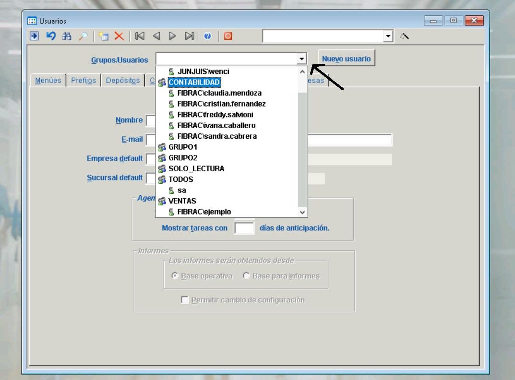Click the red X delete icon
This screenshot has height=380, width=515.
[119, 36]
